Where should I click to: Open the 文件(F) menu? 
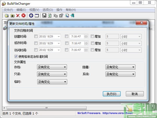coord(8,10)
